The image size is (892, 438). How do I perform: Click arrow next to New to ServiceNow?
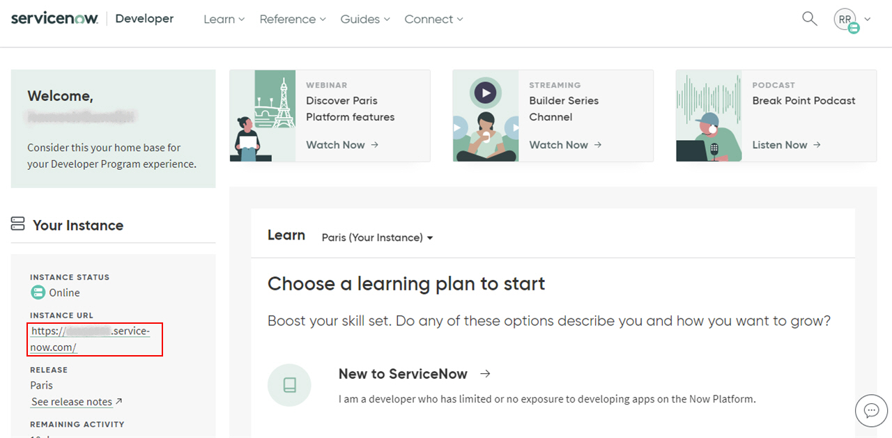tap(486, 374)
